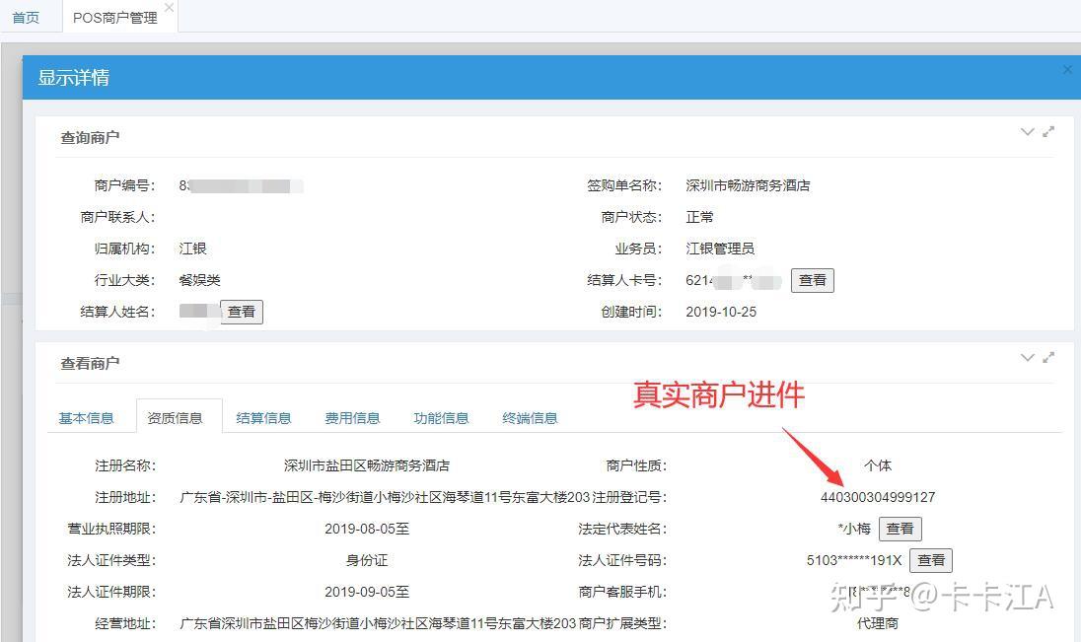Click the 查询商户 section heading
The height and width of the screenshot is (642, 1081).
90,138
